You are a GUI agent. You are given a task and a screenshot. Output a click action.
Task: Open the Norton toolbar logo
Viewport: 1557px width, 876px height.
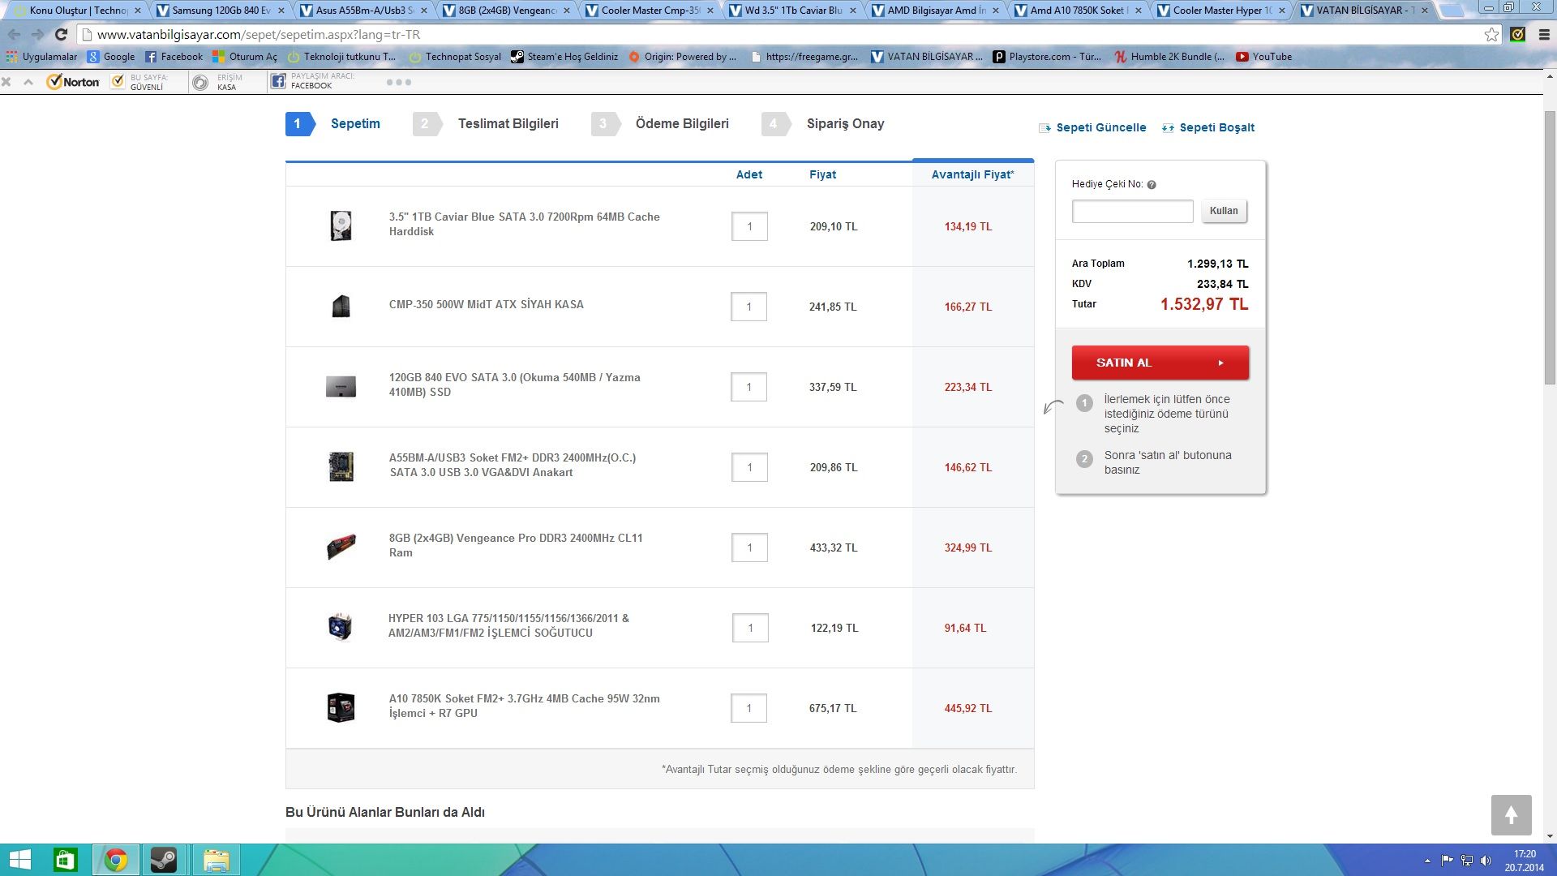point(74,82)
